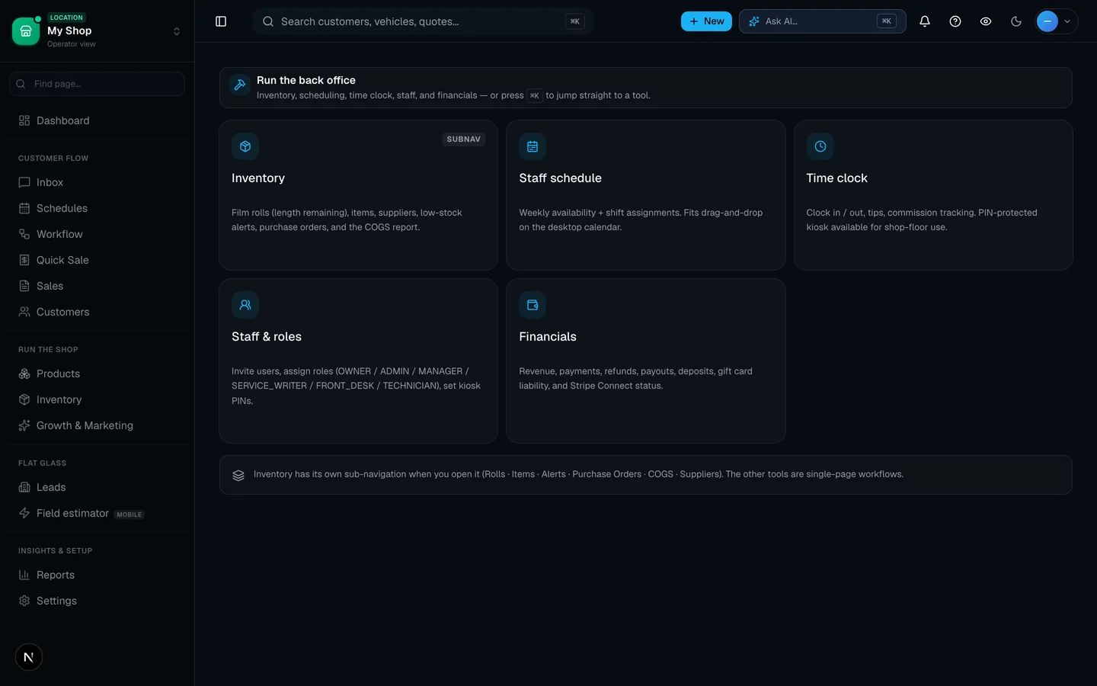Click the blue New button
Screen dimensions: 1097x686
[706, 21]
